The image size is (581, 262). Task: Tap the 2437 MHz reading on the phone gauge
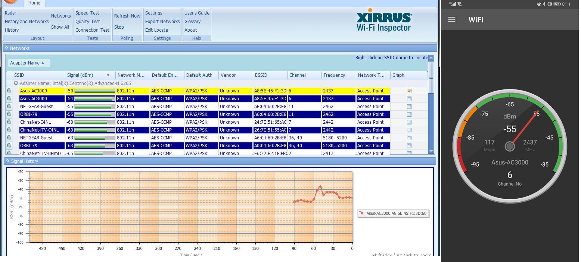coord(530,145)
